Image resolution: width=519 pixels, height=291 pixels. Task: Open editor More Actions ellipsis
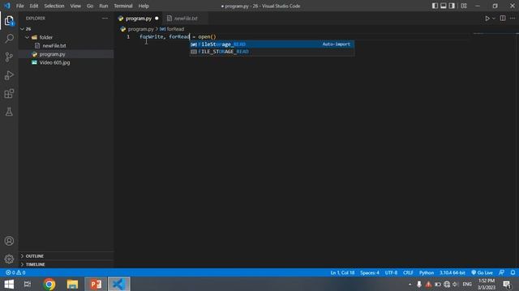pyautogui.click(x=513, y=19)
